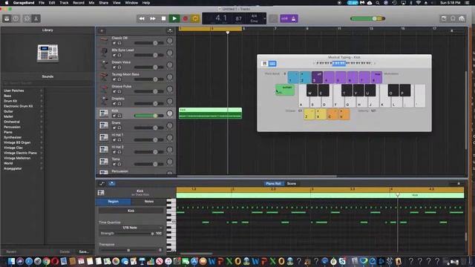Switch Musical Typing to piano keyboard view
Screen dimensions: 475x267
pyautogui.click(x=264, y=64)
